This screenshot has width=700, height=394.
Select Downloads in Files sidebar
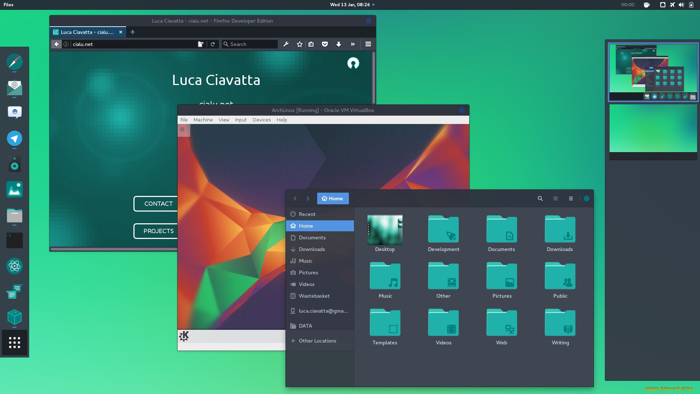click(320, 249)
